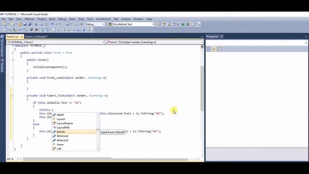Select lblmilli in the IntelliSense list
The width and height of the screenshot is (309, 174).
tap(74, 132)
